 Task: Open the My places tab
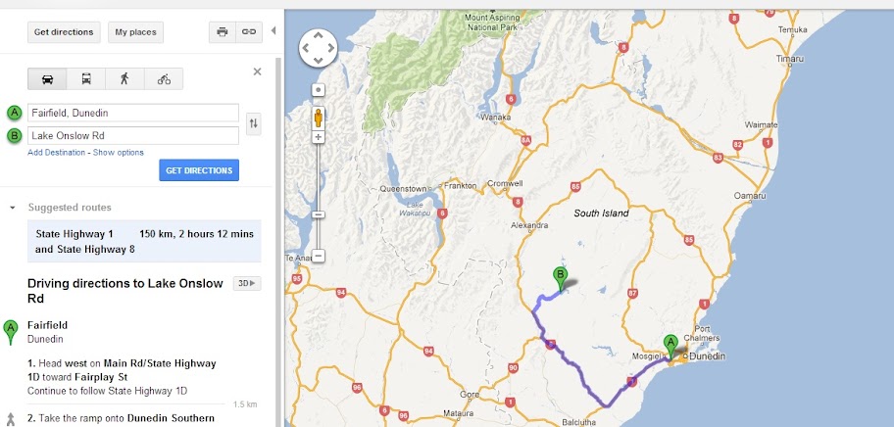[x=135, y=31]
